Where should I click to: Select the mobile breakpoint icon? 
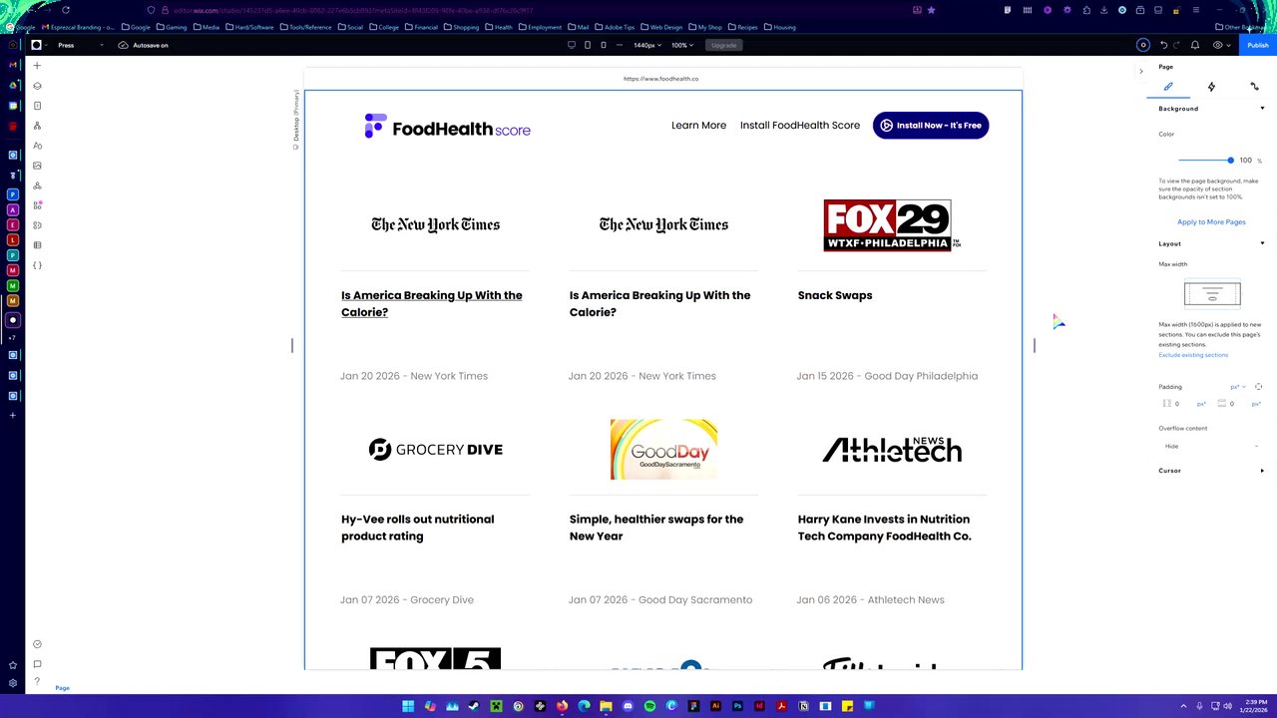pos(604,45)
